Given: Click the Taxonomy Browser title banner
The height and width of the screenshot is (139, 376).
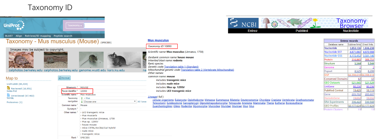Looking at the screenshot, I should click(351, 23).
